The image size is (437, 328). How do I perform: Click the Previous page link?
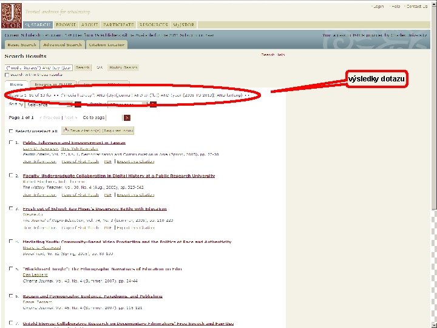pyautogui.click(x=50, y=118)
